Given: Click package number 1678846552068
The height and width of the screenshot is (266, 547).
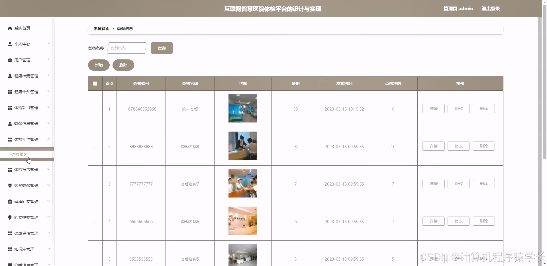Looking at the screenshot, I should pos(141,109).
